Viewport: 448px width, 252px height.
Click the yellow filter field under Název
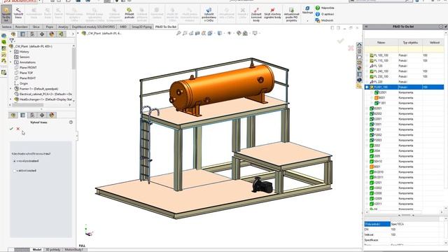[x=381, y=50]
